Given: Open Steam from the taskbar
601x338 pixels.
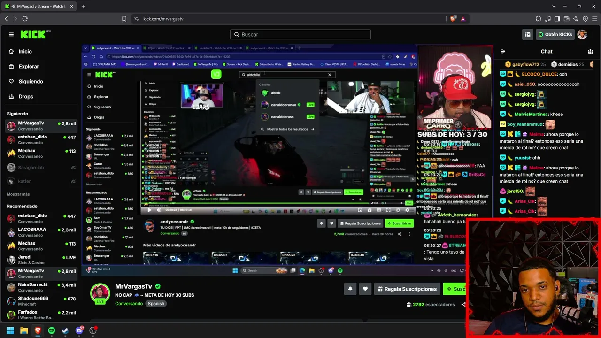Looking at the screenshot, I should point(65,330).
